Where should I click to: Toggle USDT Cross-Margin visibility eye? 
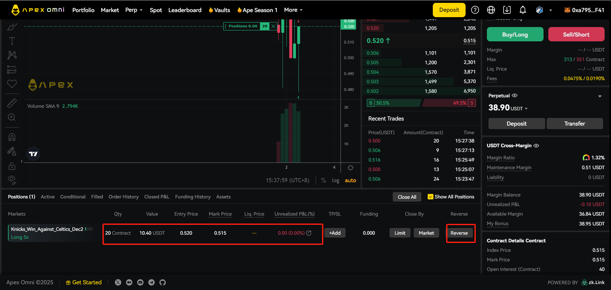pos(536,146)
